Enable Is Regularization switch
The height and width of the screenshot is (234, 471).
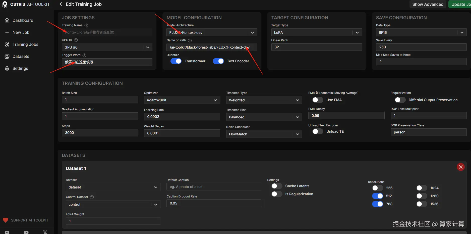[x=277, y=194]
